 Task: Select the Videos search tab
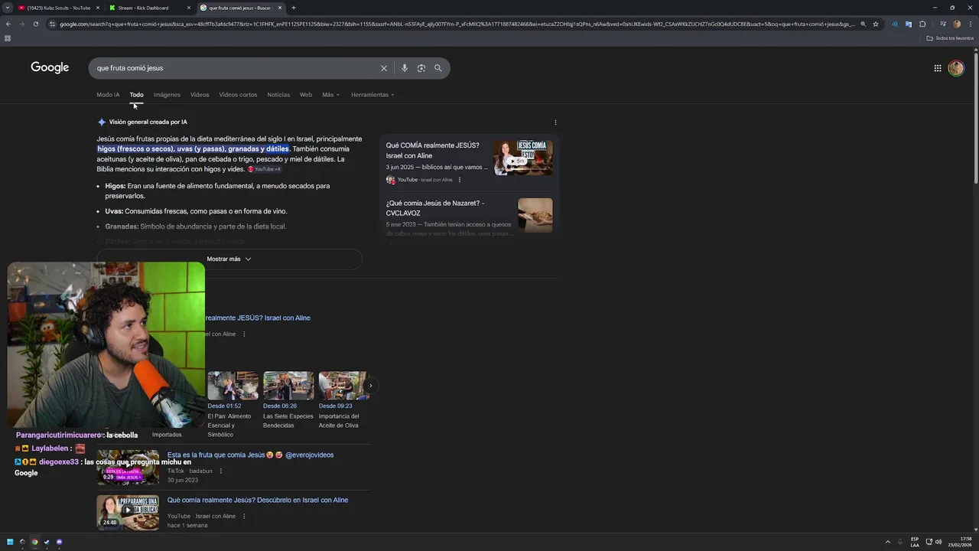(200, 95)
